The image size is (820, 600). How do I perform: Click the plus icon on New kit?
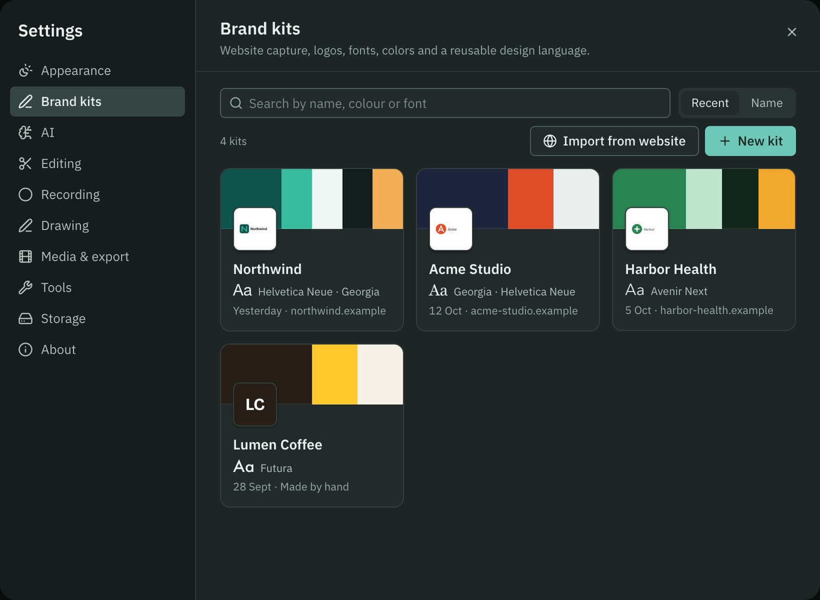725,141
